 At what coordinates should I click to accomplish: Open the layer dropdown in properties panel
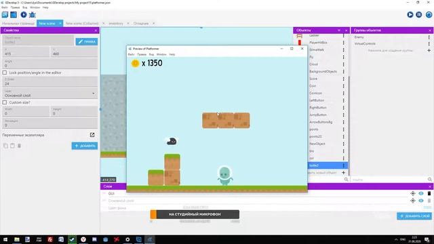tap(50, 94)
